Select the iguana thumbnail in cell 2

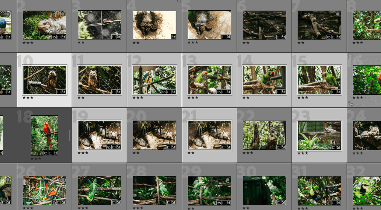click(x=45, y=25)
